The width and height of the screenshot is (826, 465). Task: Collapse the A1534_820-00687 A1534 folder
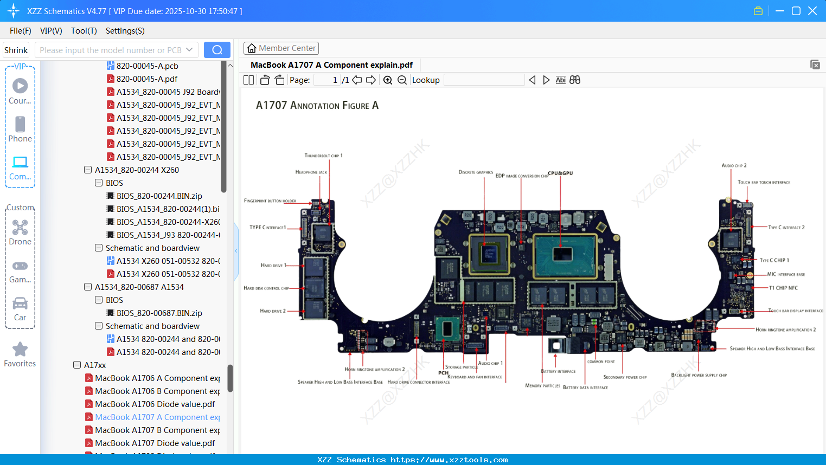point(88,287)
